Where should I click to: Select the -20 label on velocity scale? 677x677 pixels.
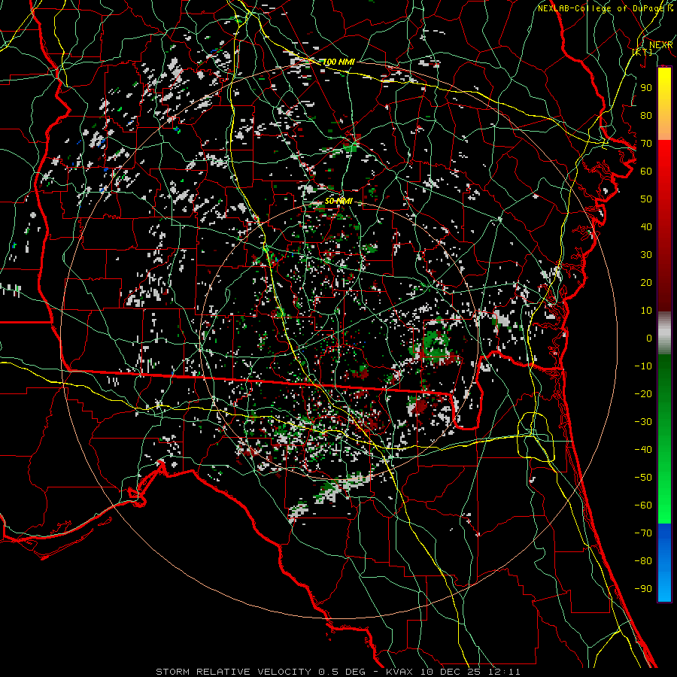coord(643,393)
